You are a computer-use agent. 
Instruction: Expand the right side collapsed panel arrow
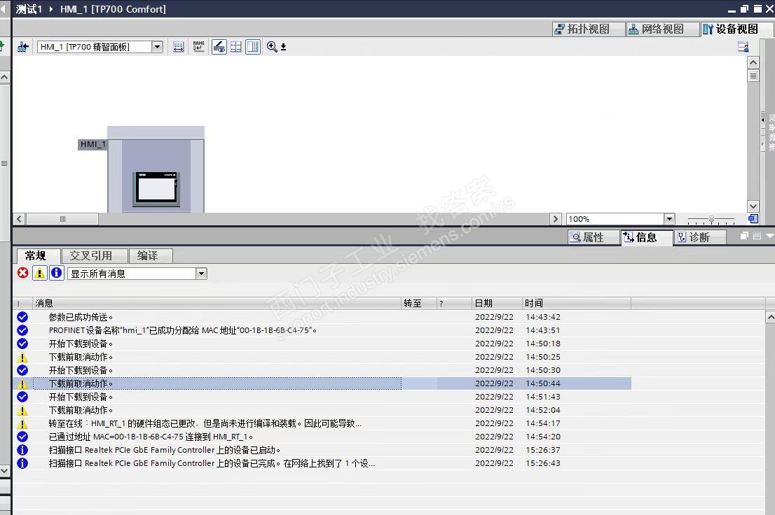(x=762, y=120)
